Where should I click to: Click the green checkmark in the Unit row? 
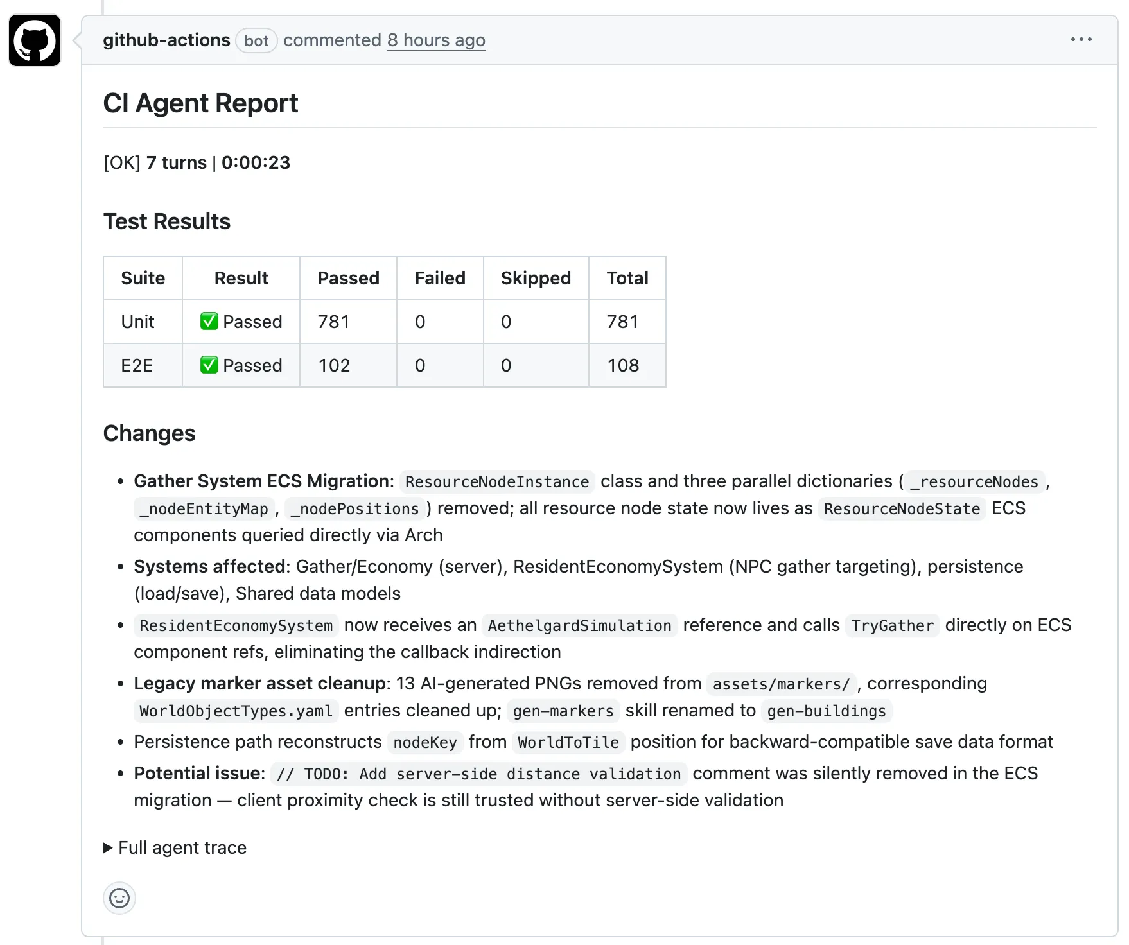point(209,321)
